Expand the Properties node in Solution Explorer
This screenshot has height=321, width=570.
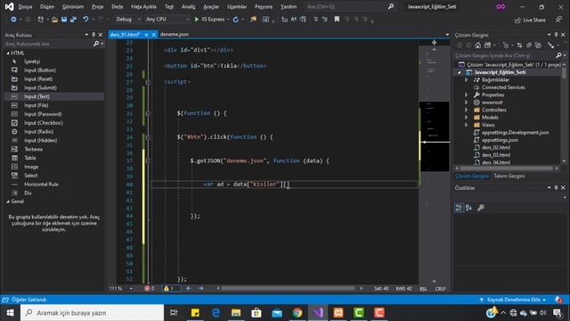point(467,95)
